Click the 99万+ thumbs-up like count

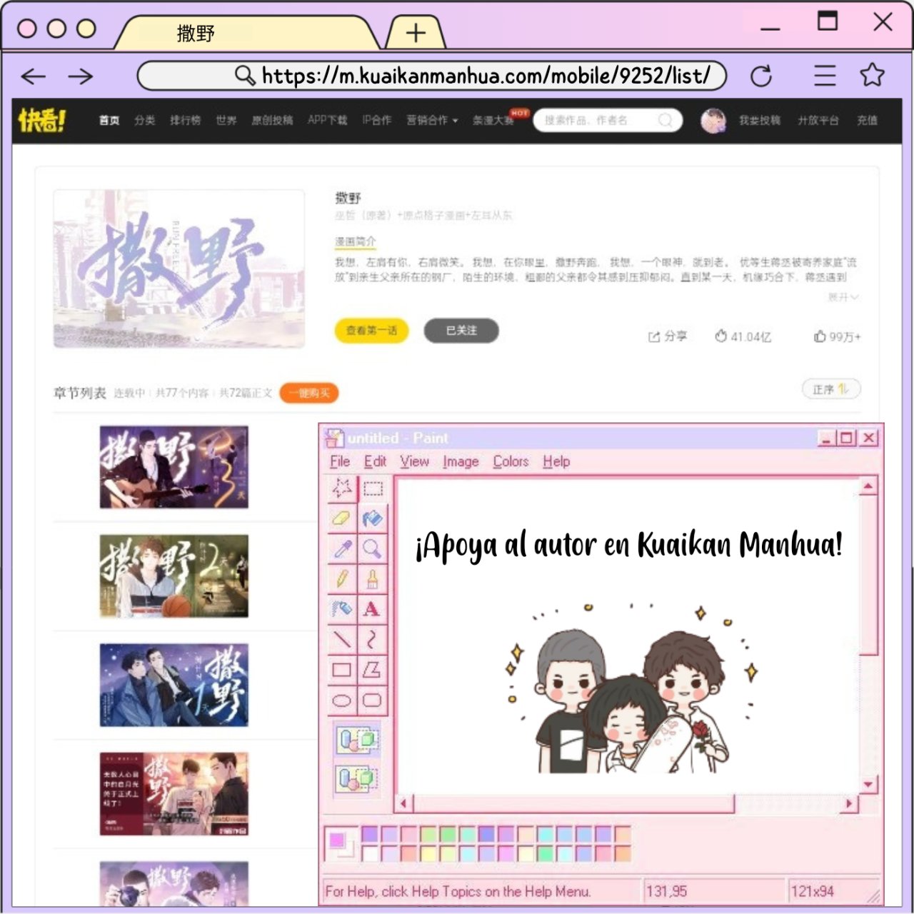click(x=837, y=336)
